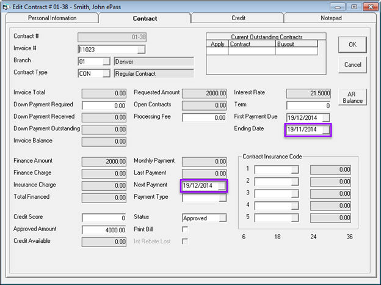Confirm with the OK button
381x285 pixels.
[352, 45]
